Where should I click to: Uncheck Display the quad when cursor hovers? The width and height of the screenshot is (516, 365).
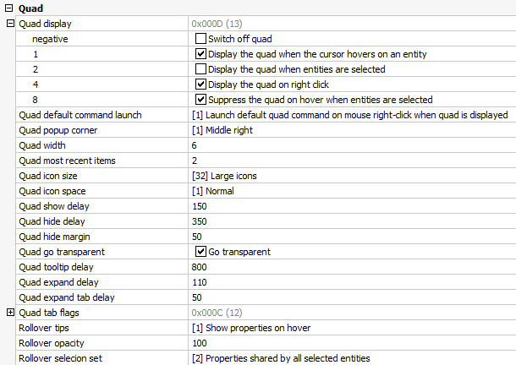click(x=200, y=53)
